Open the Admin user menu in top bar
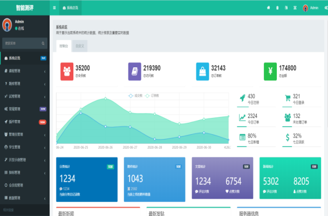 [x=311, y=8]
